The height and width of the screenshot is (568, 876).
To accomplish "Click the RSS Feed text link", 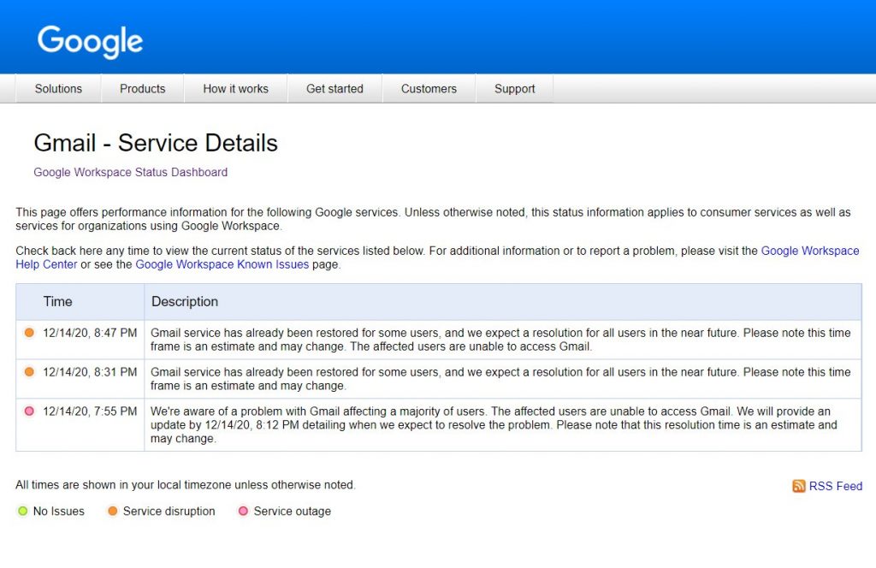I will [836, 486].
